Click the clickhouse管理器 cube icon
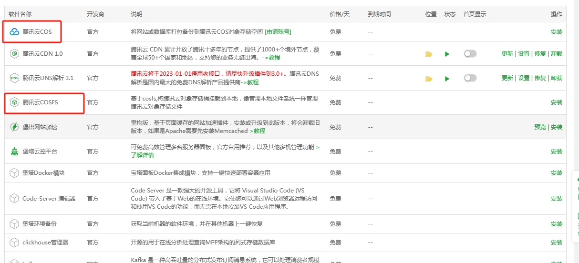 click(14, 243)
